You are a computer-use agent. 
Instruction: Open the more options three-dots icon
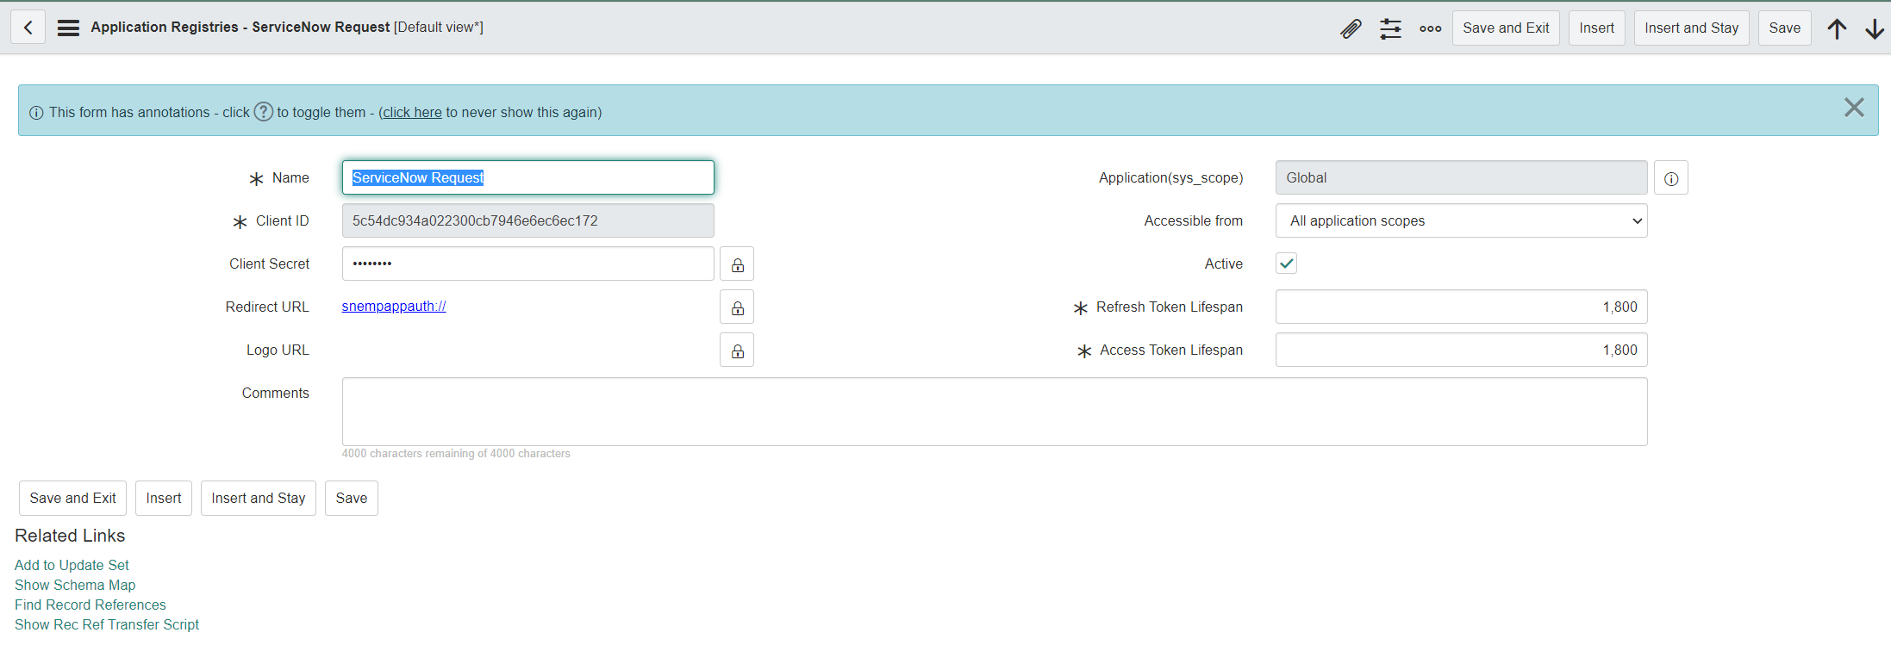pos(1430,28)
